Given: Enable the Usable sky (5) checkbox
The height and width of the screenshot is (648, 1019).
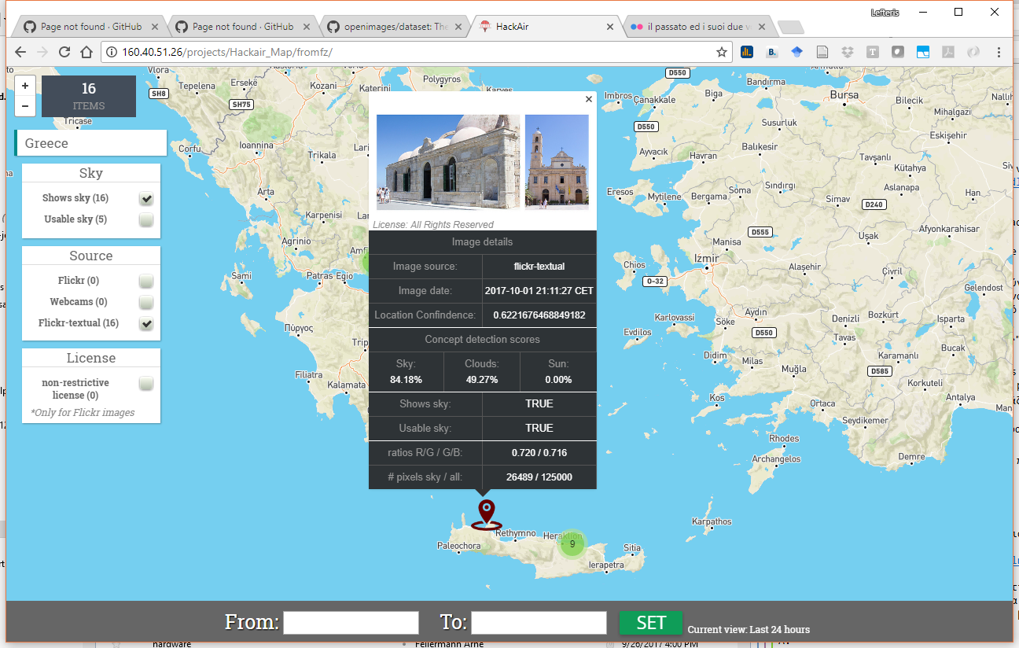Looking at the screenshot, I should click(146, 219).
